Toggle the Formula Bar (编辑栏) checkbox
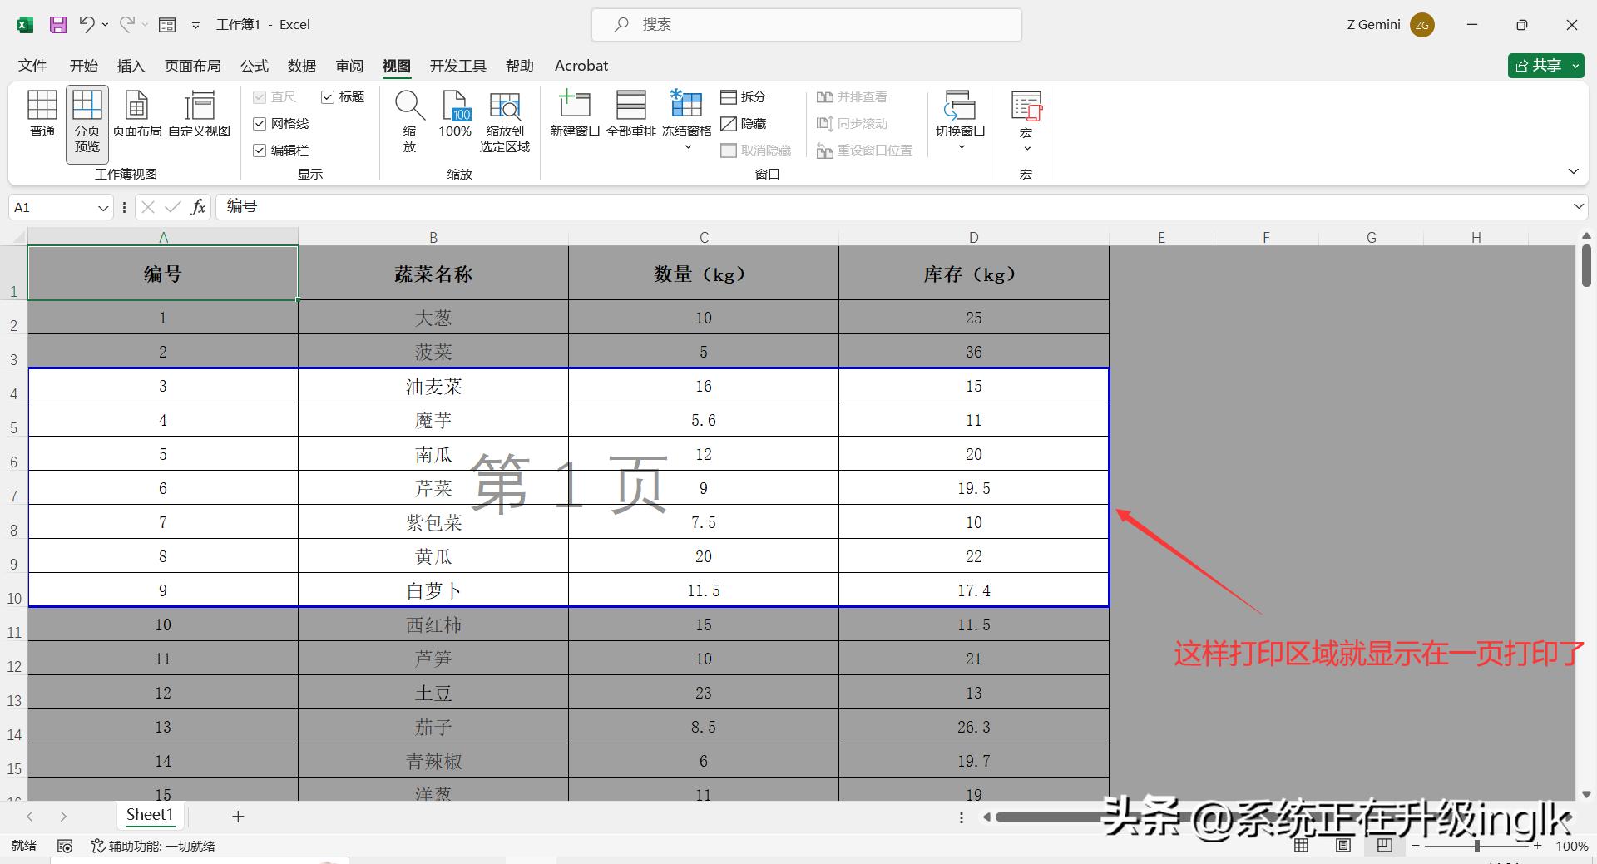The height and width of the screenshot is (864, 1597). tap(260, 151)
